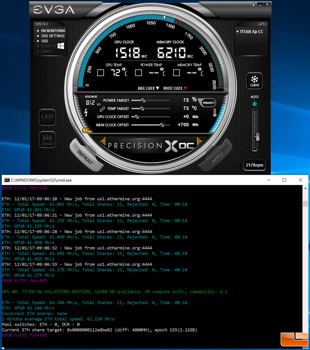Click the yellow overvoltage lightning badge
This screenshot has width=310, height=350.
pyautogui.click(x=85, y=130)
